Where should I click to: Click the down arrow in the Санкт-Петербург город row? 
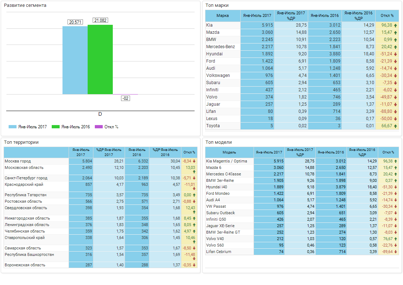click(x=194, y=178)
